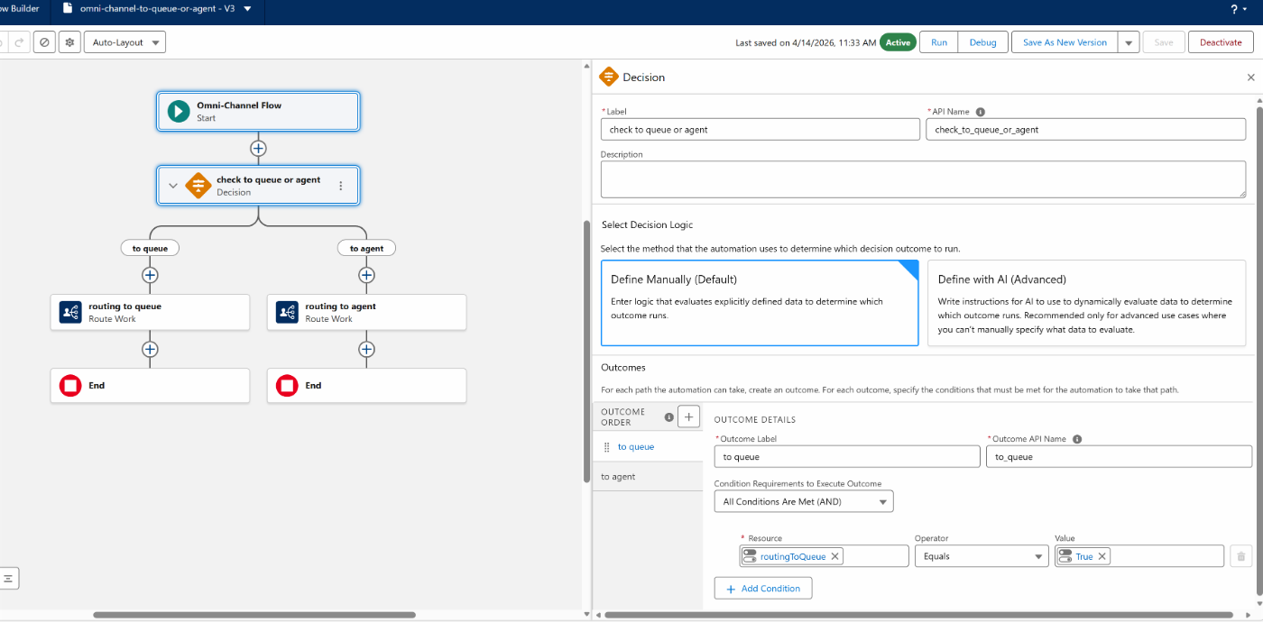Open the Auto-Layout dropdown

pos(124,42)
